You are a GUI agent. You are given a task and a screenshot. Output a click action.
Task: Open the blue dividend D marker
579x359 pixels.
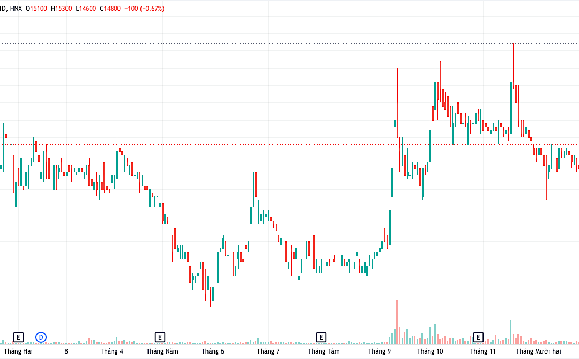[x=41, y=337]
